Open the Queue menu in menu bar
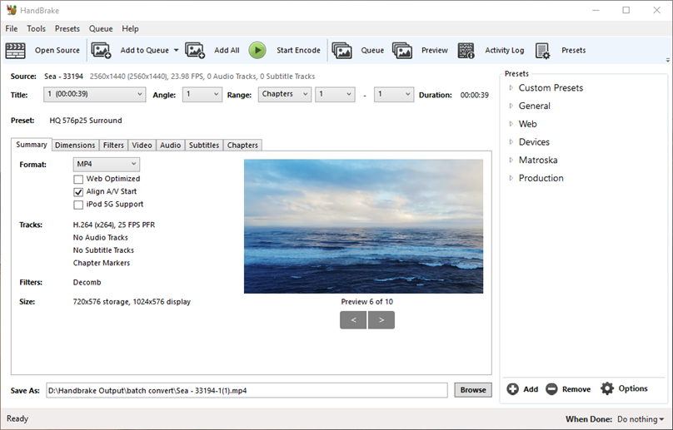This screenshot has width=673, height=430. pos(101,29)
